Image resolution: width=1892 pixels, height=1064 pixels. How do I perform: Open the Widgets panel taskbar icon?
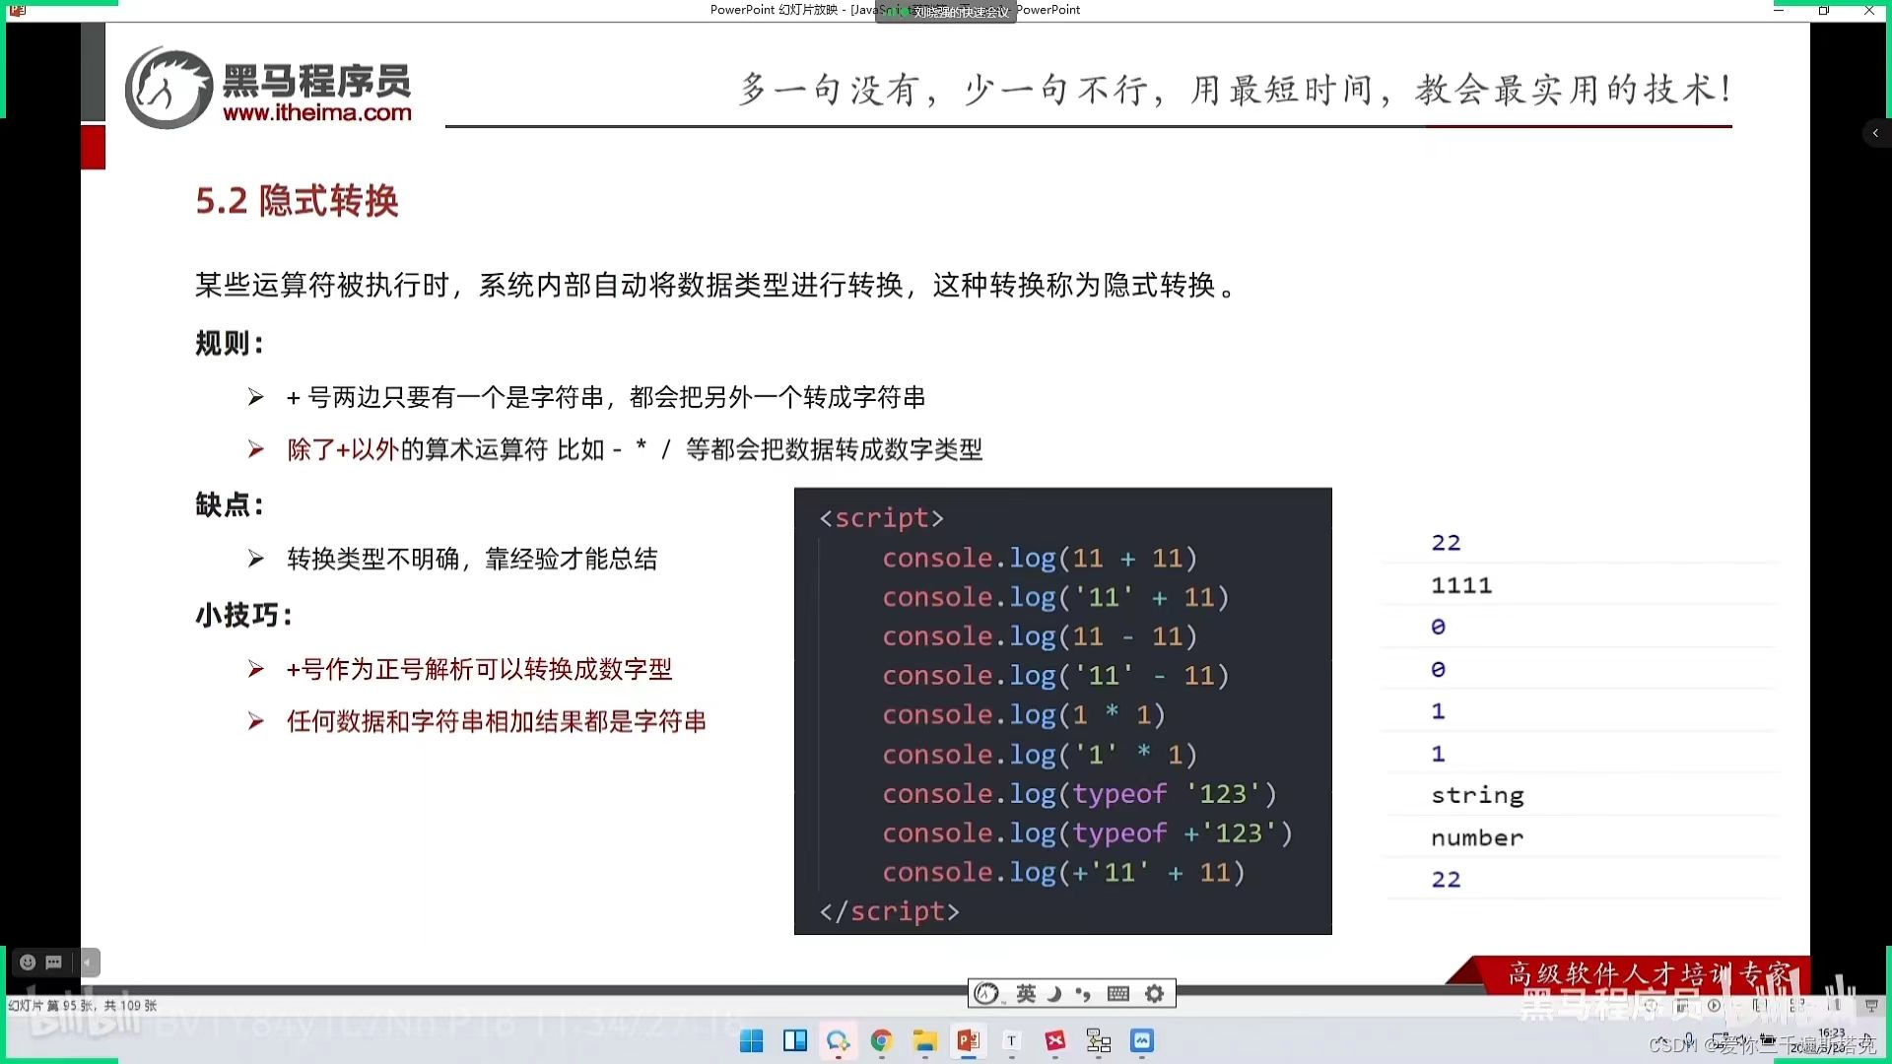click(794, 1041)
